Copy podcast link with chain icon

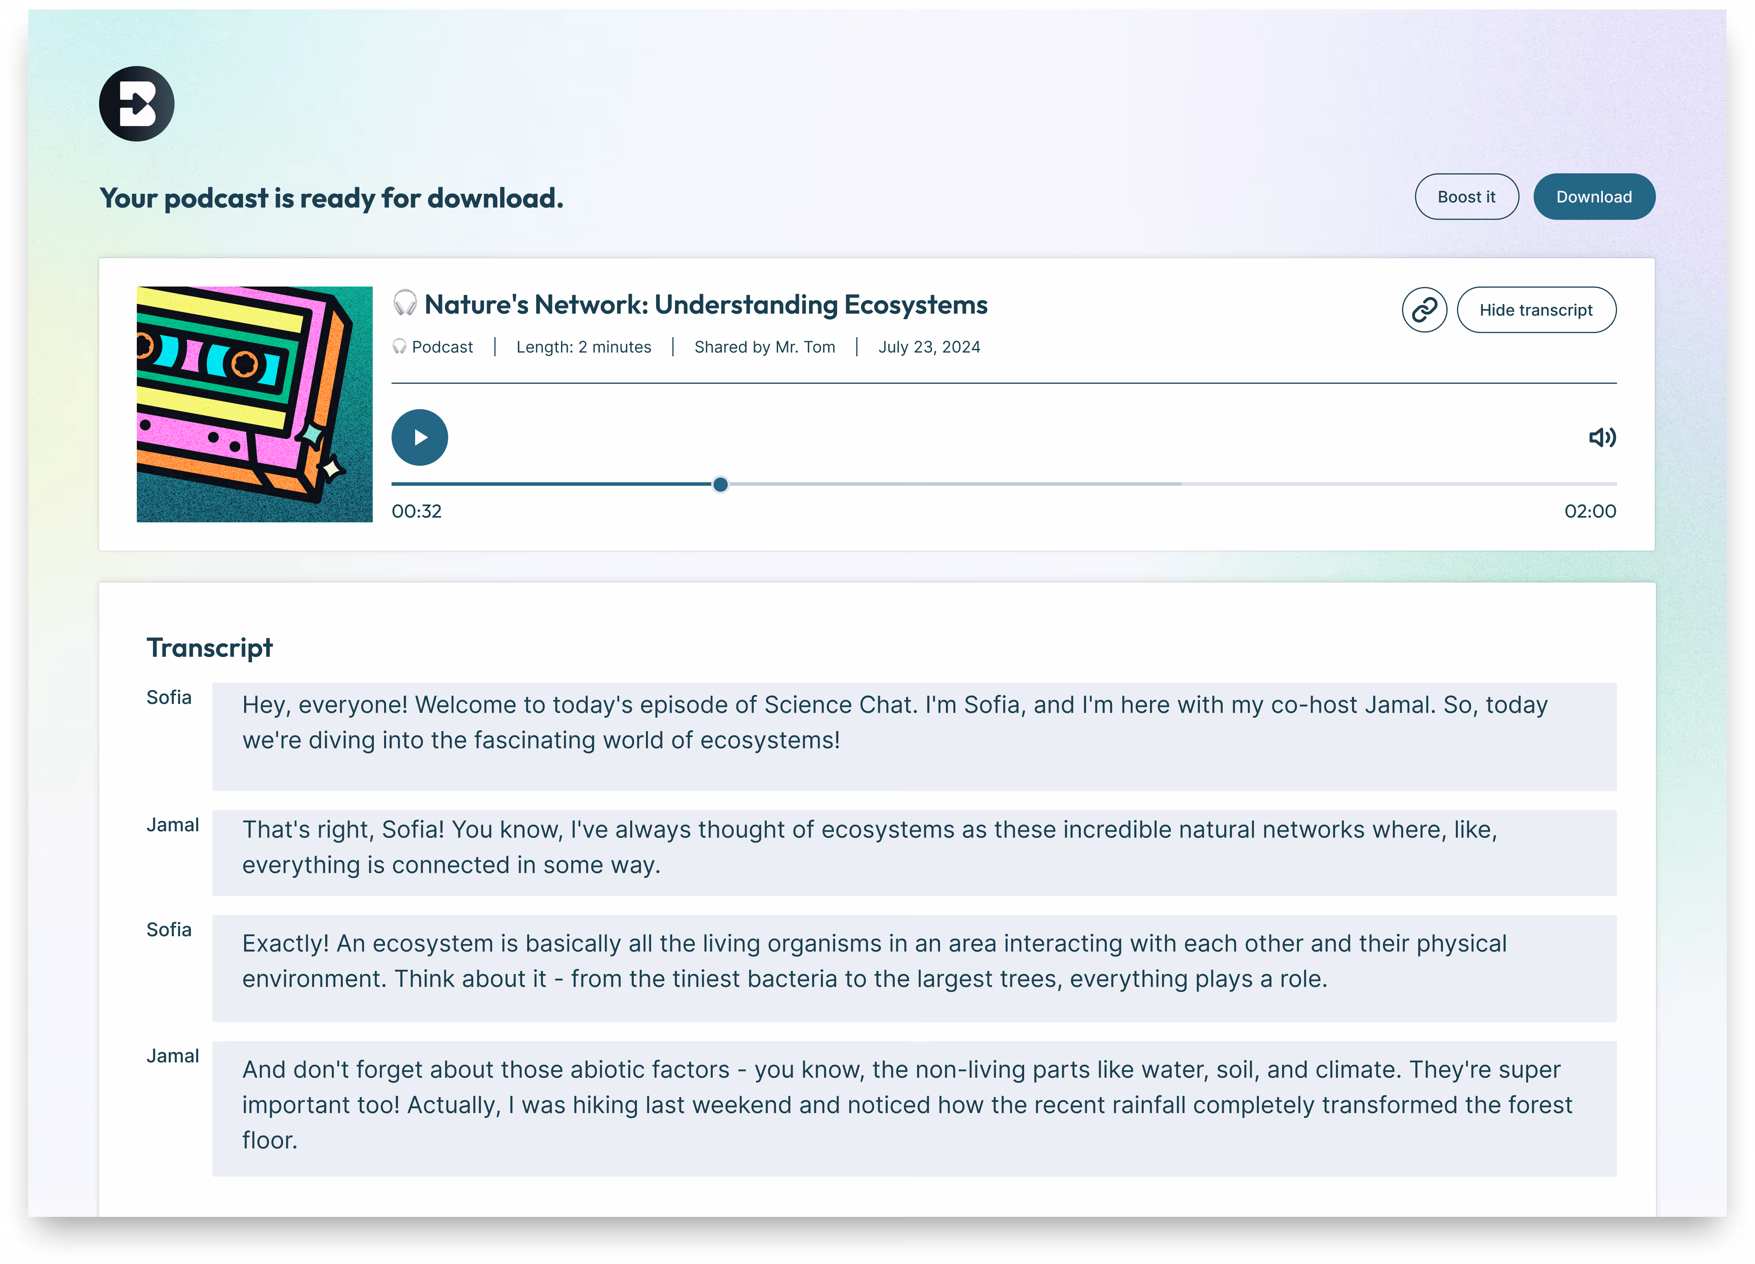1424,310
